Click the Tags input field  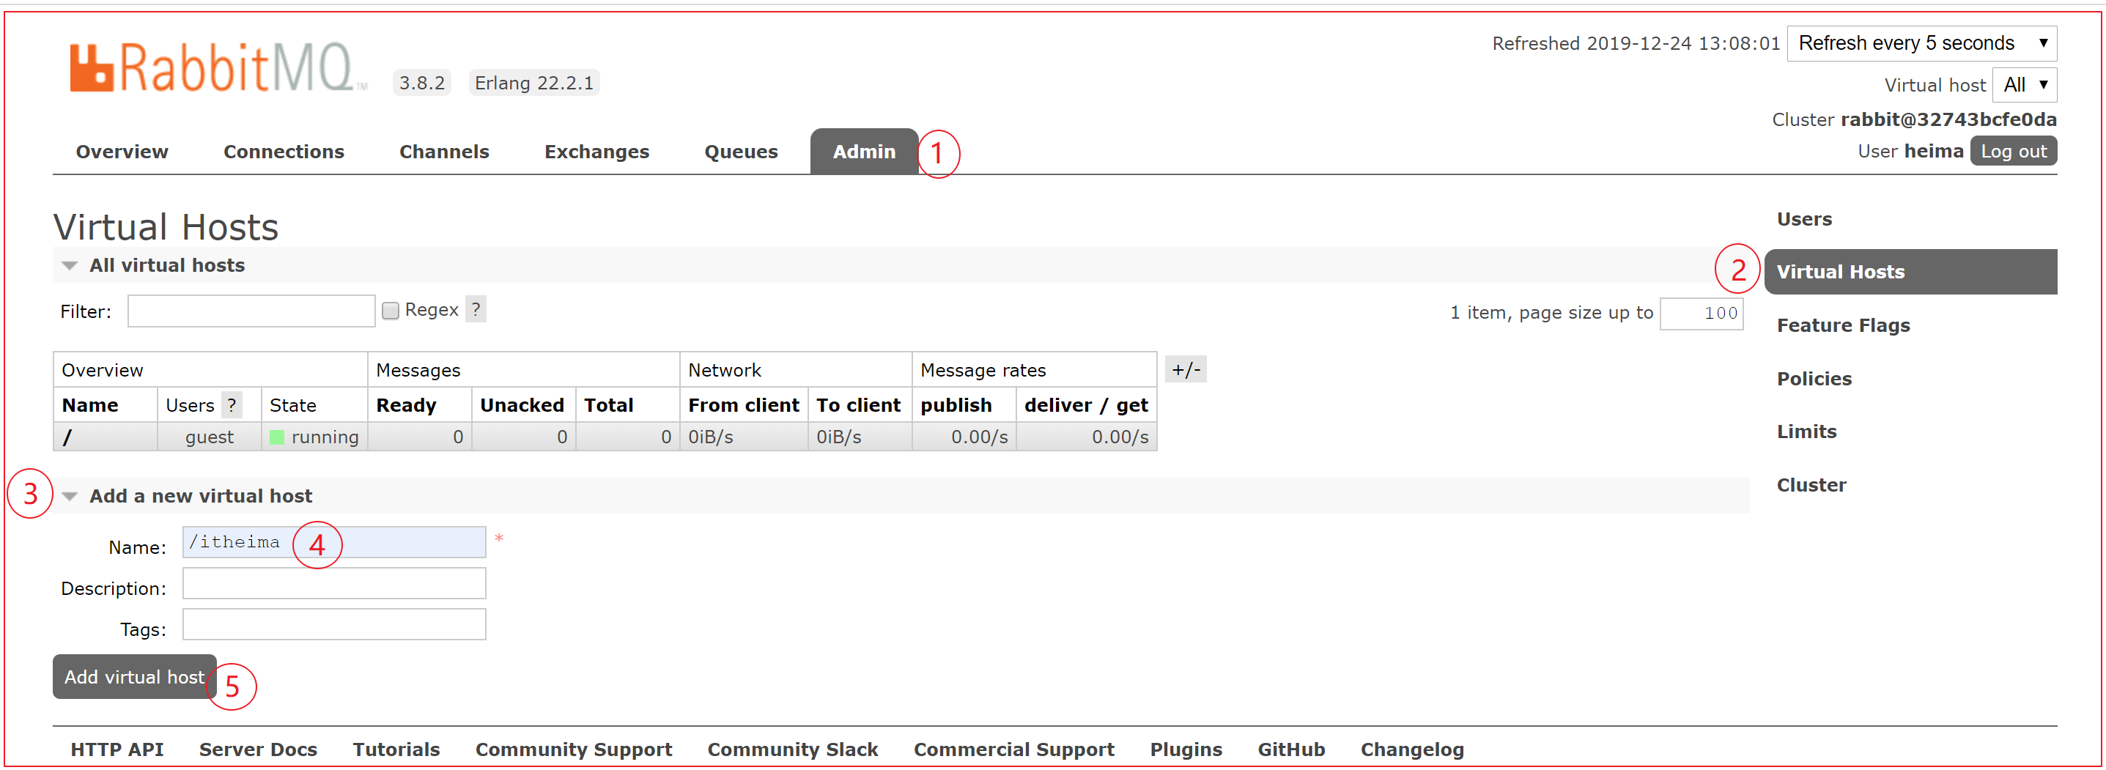(x=333, y=624)
